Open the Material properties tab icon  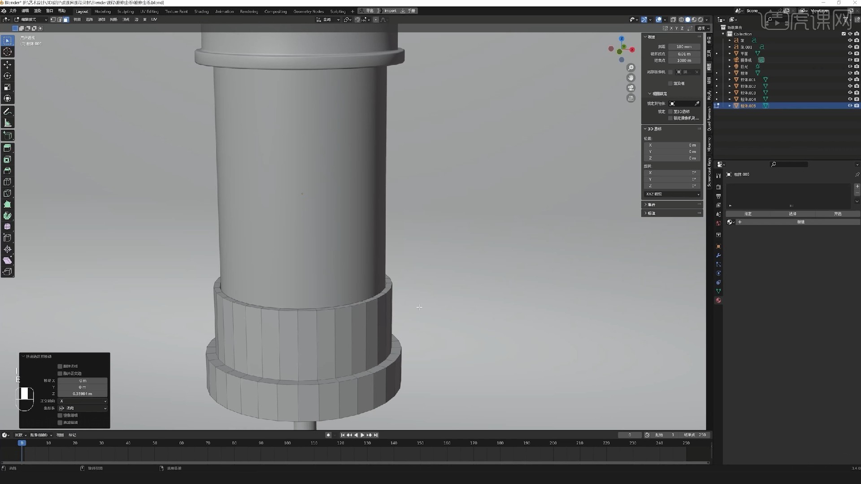(718, 300)
